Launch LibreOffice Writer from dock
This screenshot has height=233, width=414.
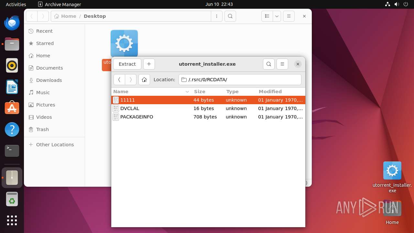click(x=12, y=87)
